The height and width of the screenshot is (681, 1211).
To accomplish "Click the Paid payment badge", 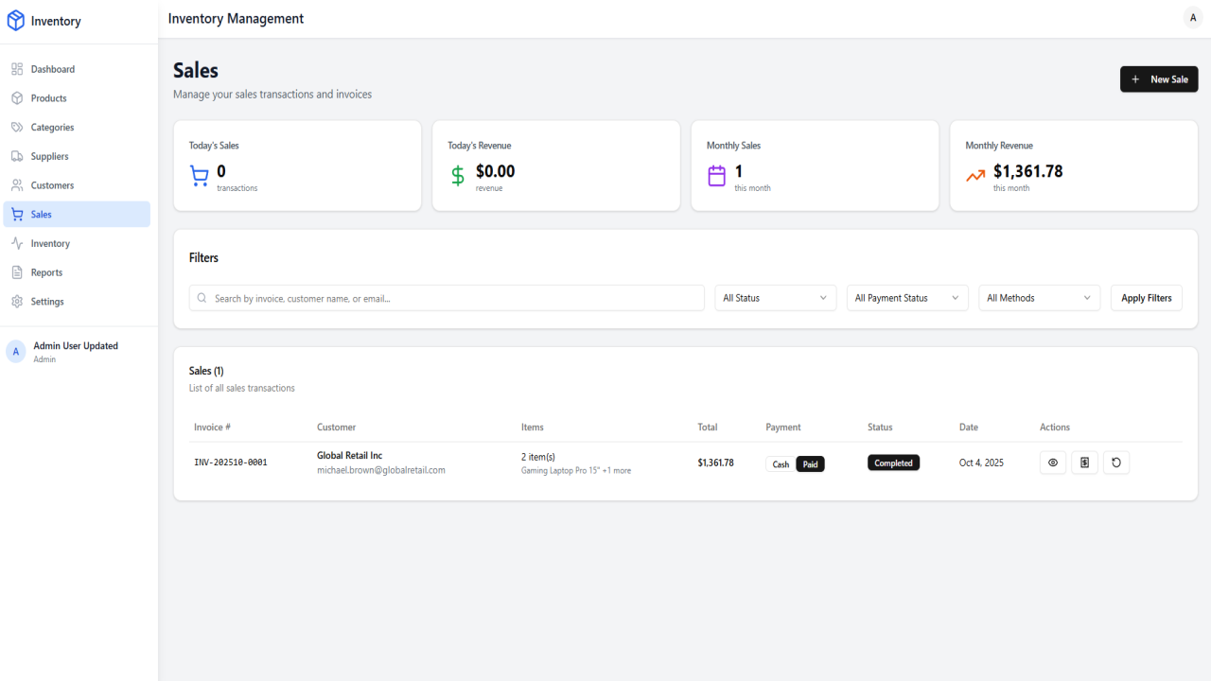I will pyautogui.click(x=810, y=464).
